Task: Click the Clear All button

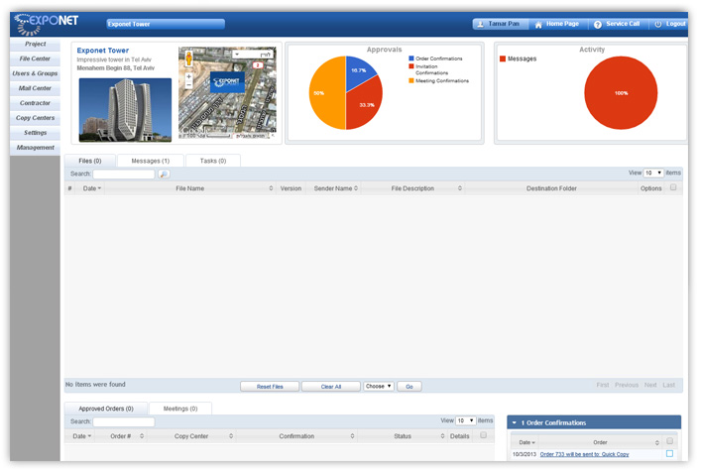Action: pos(331,387)
